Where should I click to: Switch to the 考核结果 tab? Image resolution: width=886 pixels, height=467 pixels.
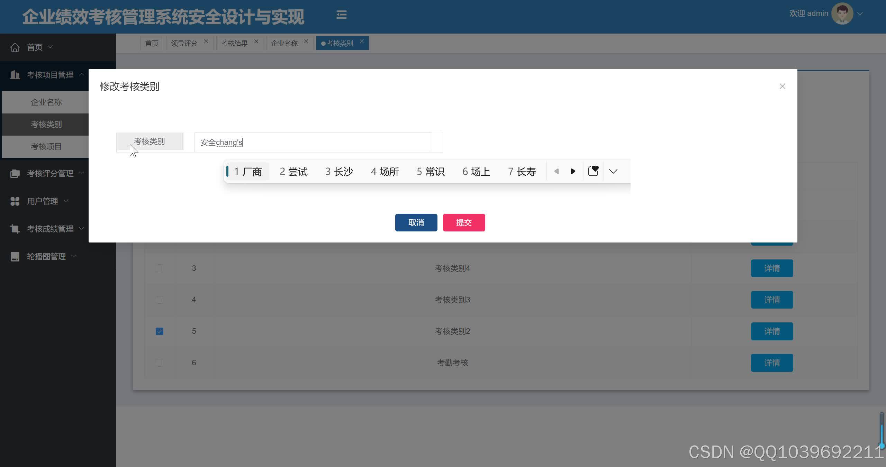click(x=234, y=43)
